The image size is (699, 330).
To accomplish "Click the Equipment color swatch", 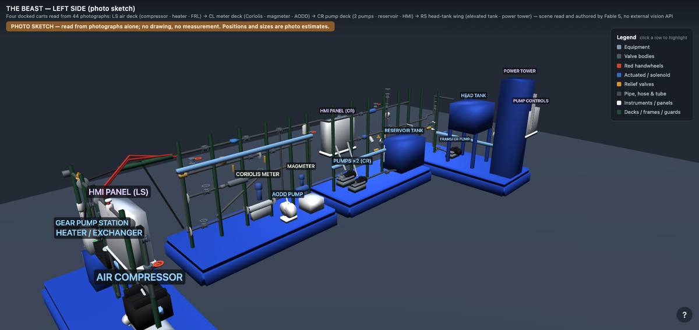I will 619,47.
